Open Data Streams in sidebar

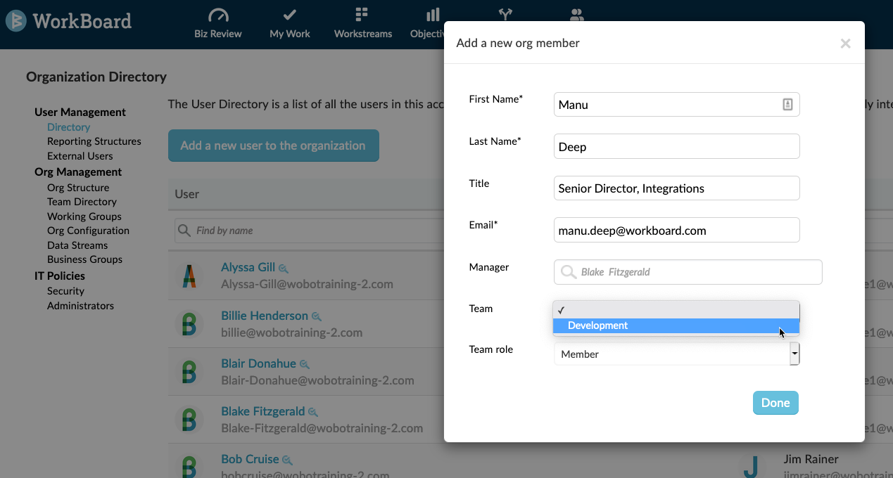tap(77, 245)
